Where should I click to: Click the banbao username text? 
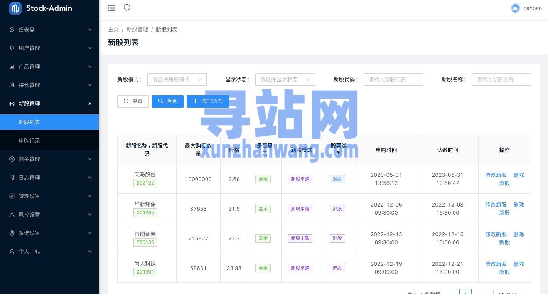click(x=533, y=8)
